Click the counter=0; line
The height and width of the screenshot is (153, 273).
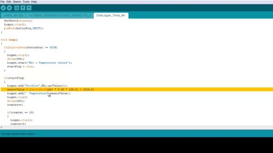(x=18, y=124)
